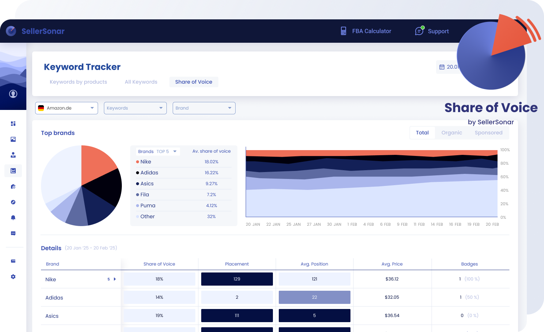The image size is (544, 332).
Task: Select the Total view toggle
Action: pyautogui.click(x=422, y=133)
